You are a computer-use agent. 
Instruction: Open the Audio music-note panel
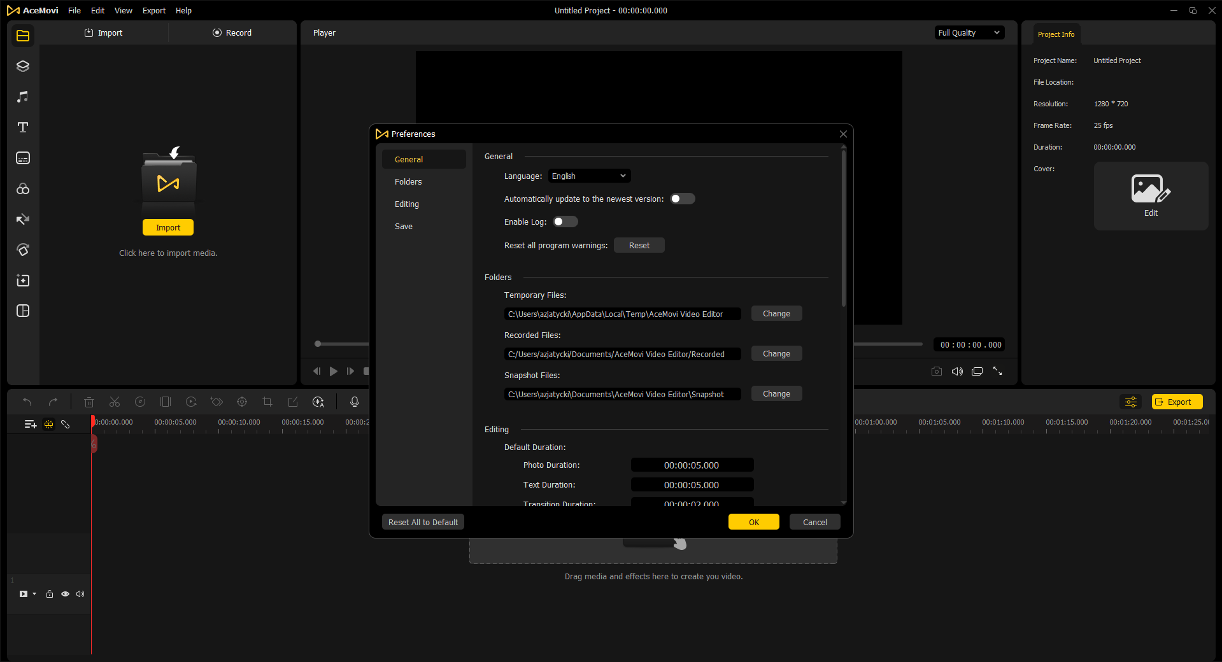pyautogui.click(x=23, y=97)
